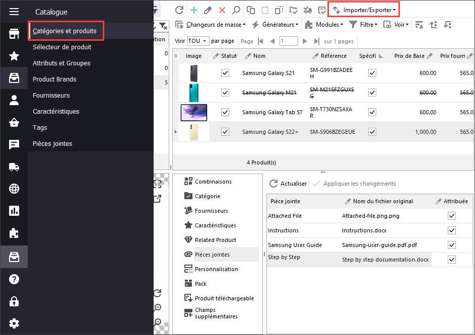Add new product with green plus
The width and height of the screenshot is (475, 335).
[x=194, y=10]
